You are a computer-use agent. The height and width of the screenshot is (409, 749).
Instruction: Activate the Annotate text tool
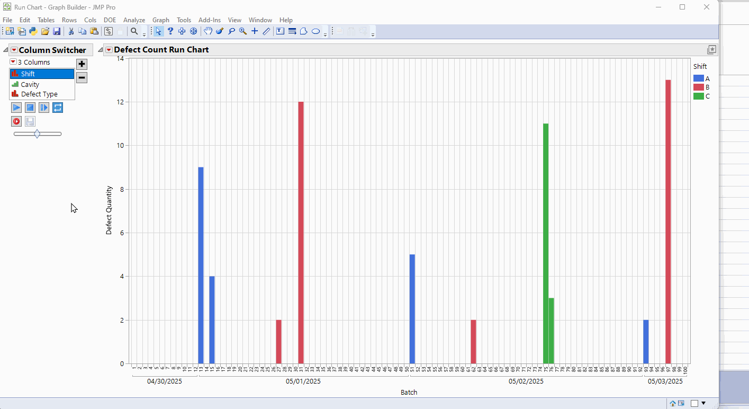tap(279, 31)
